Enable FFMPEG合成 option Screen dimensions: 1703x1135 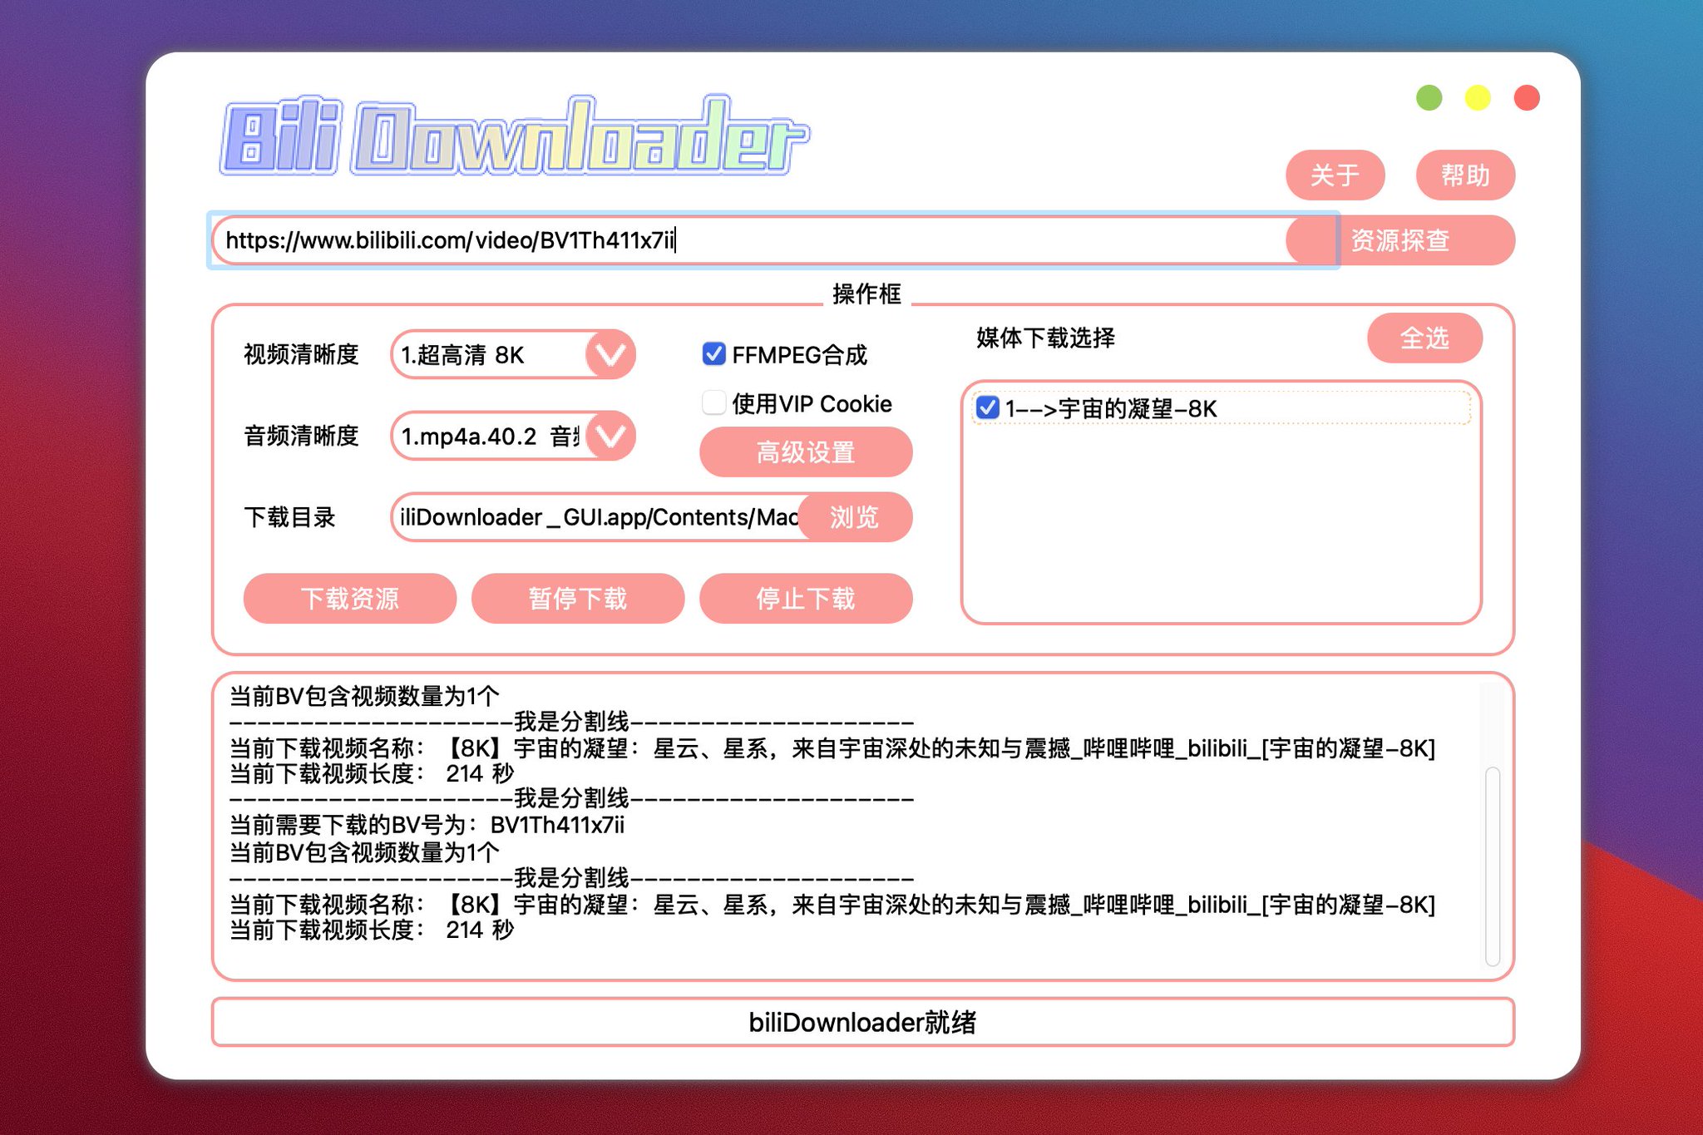(713, 354)
